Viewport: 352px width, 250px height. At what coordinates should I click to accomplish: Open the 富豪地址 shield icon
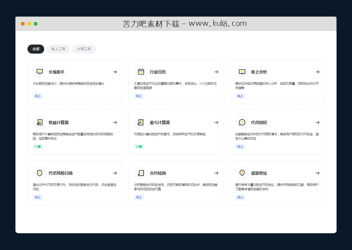(243, 173)
